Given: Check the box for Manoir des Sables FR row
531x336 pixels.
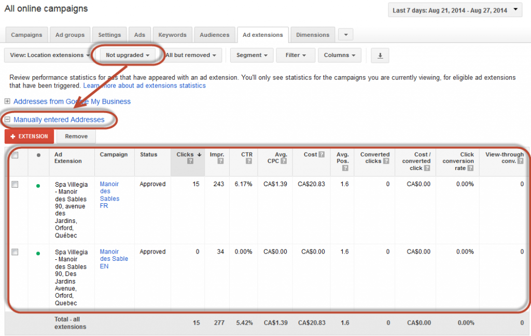Looking at the screenshot, I should [15, 184].
